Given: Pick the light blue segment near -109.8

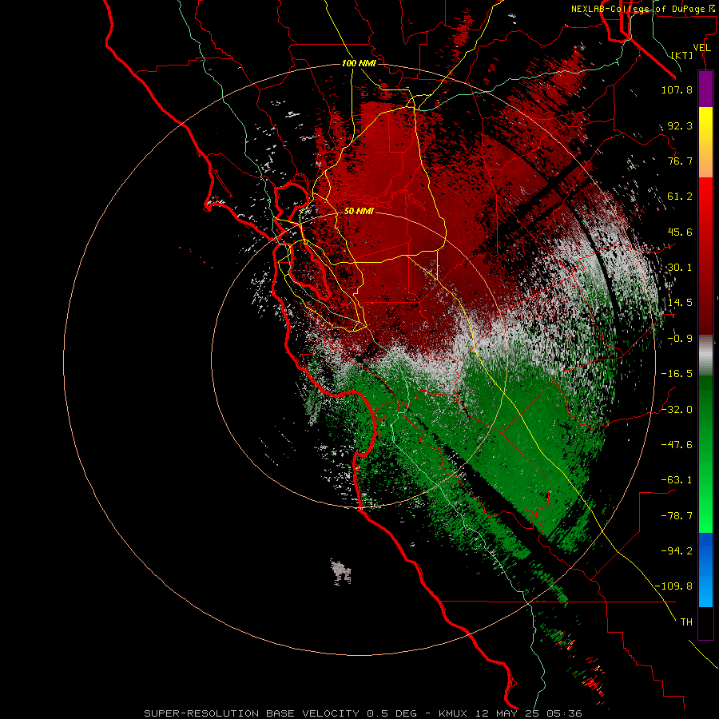Looking at the screenshot, I should 705,590.
